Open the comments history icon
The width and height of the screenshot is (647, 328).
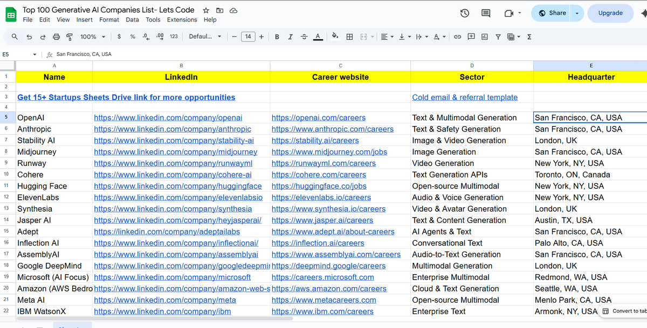(486, 13)
